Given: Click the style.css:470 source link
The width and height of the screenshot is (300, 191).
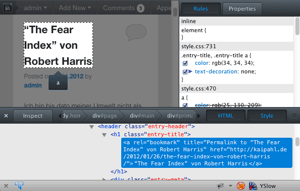Looking at the screenshot, I should [198, 88].
